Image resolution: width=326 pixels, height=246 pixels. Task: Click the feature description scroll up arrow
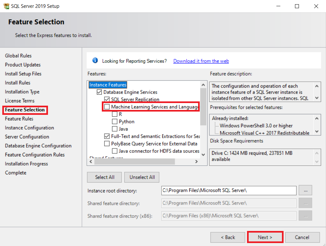click(317, 86)
